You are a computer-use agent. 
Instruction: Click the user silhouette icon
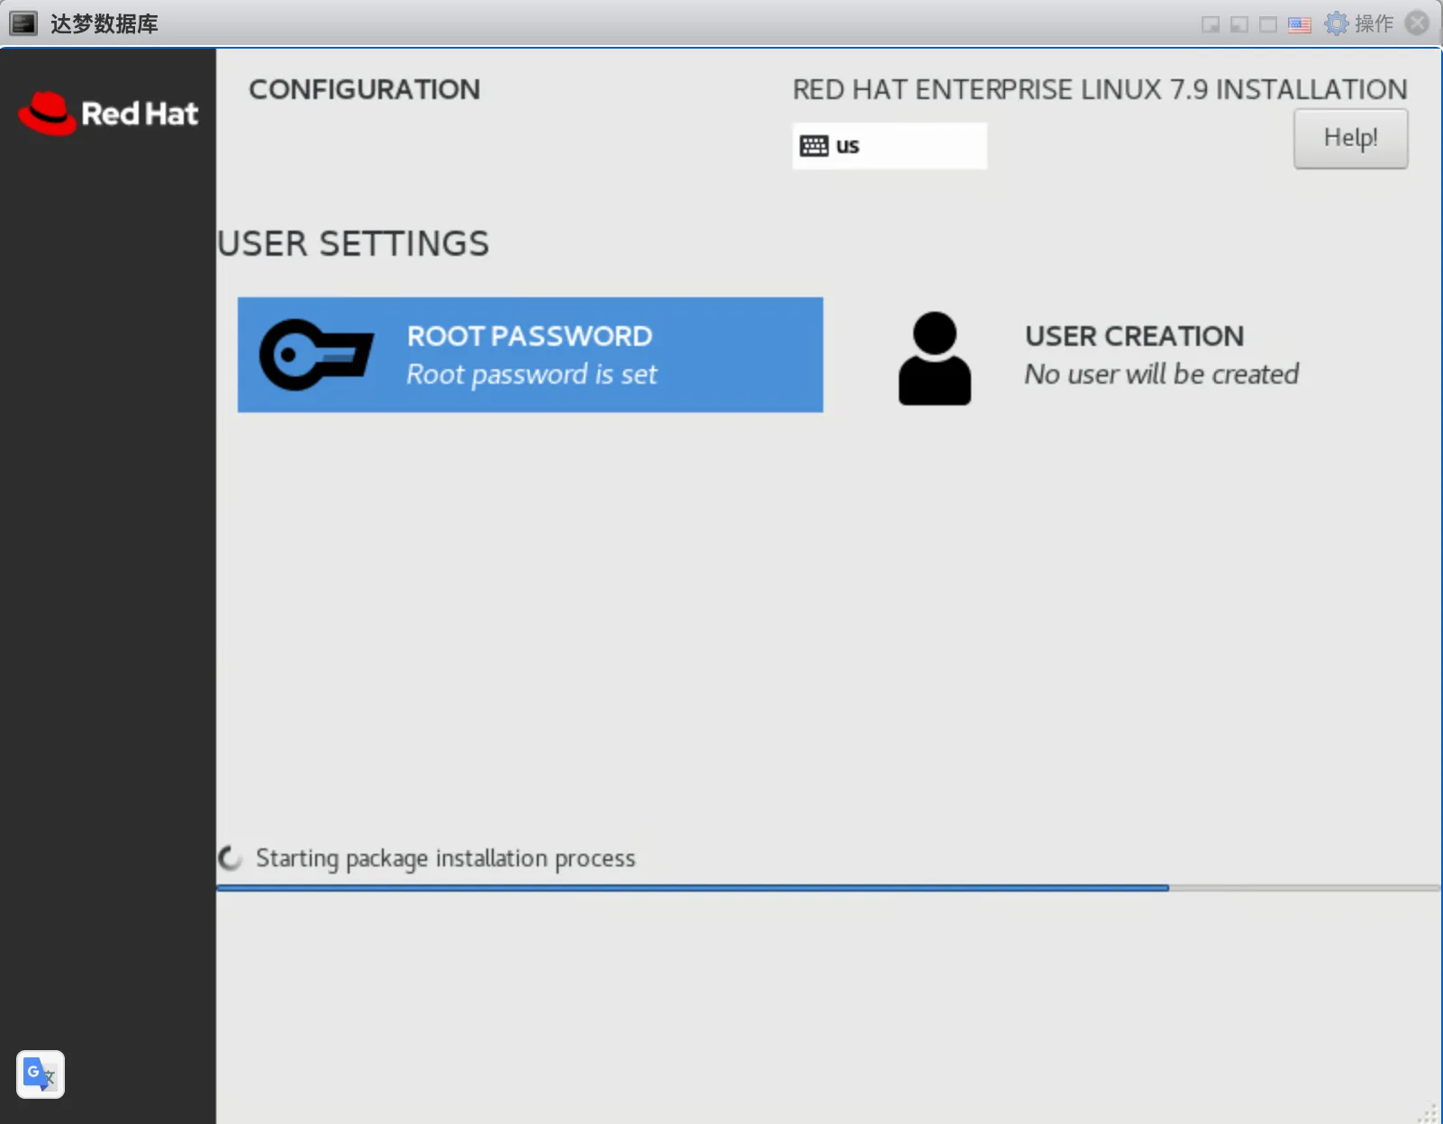pos(934,358)
